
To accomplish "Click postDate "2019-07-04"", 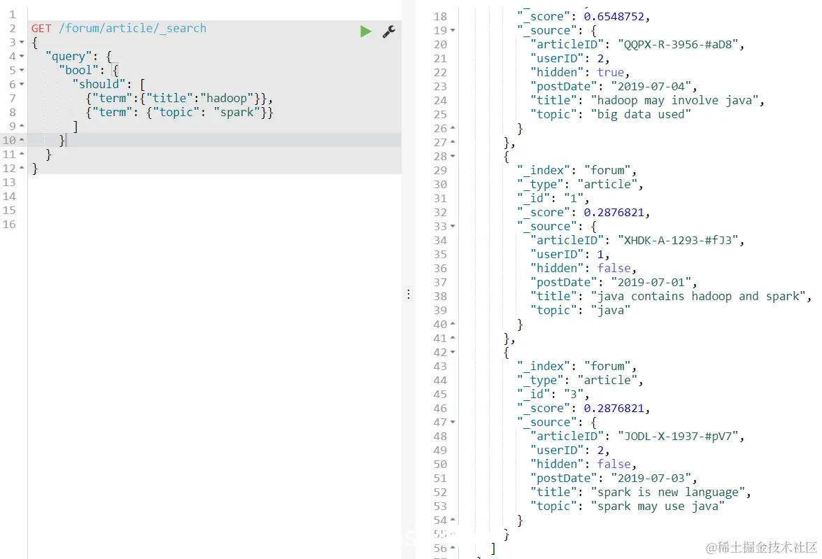I will 651,87.
